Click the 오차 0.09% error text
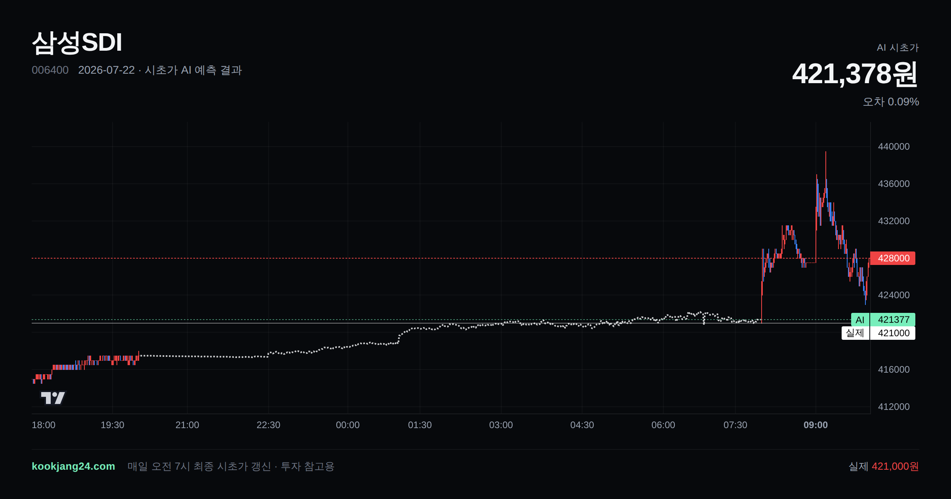The width and height of the screenshot is (951, 499). 891,102
